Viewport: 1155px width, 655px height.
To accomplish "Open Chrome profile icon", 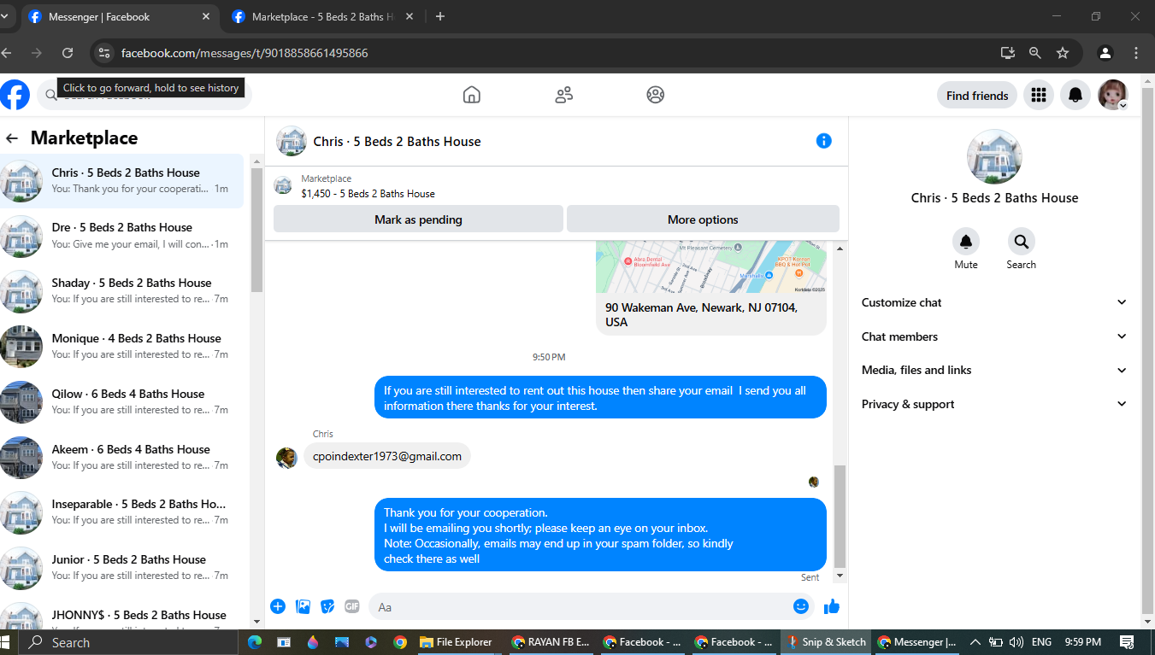I will point(1105,53).
